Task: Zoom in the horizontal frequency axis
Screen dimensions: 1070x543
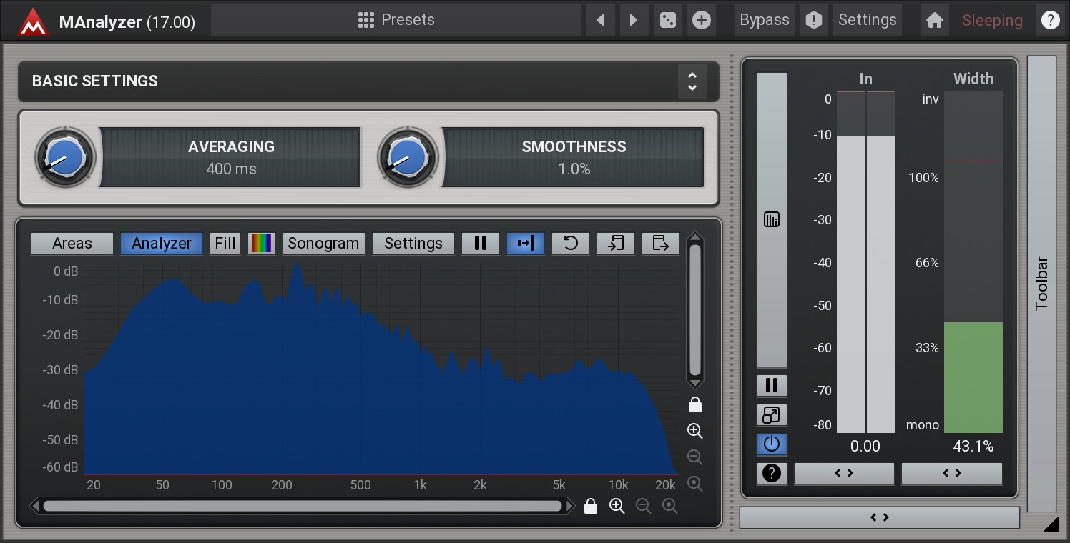Action: click(617, 506)
